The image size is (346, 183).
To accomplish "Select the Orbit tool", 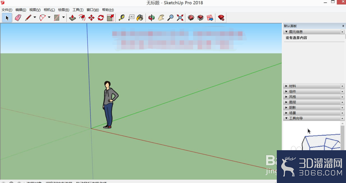I will pos(152,18).
